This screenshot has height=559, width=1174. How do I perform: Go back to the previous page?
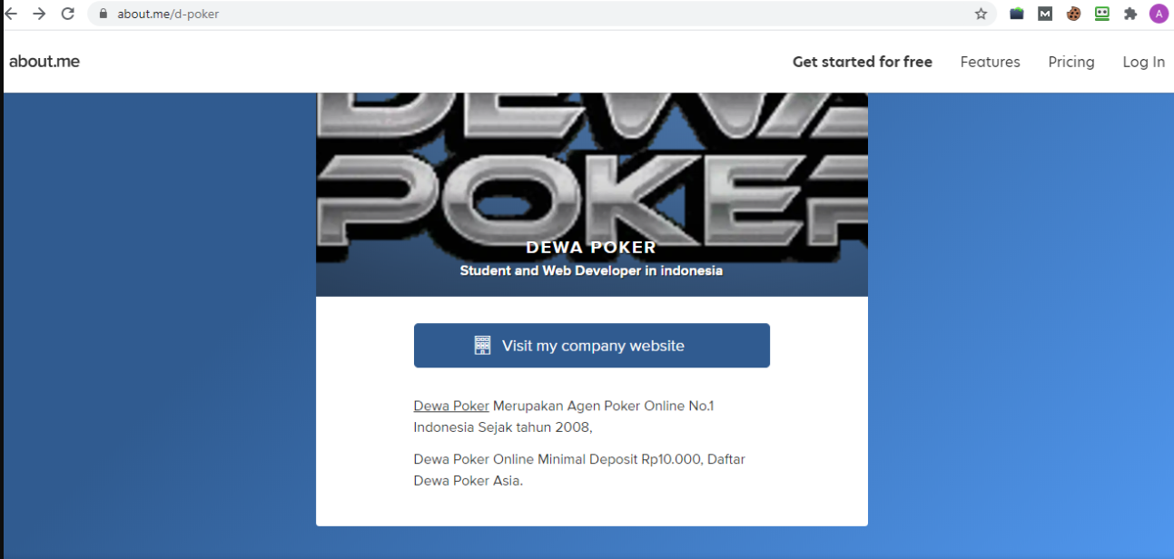click(11, 14)
